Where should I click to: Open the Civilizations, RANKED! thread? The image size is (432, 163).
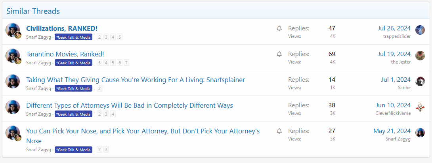pyautogui.click(x=61, y=28)
